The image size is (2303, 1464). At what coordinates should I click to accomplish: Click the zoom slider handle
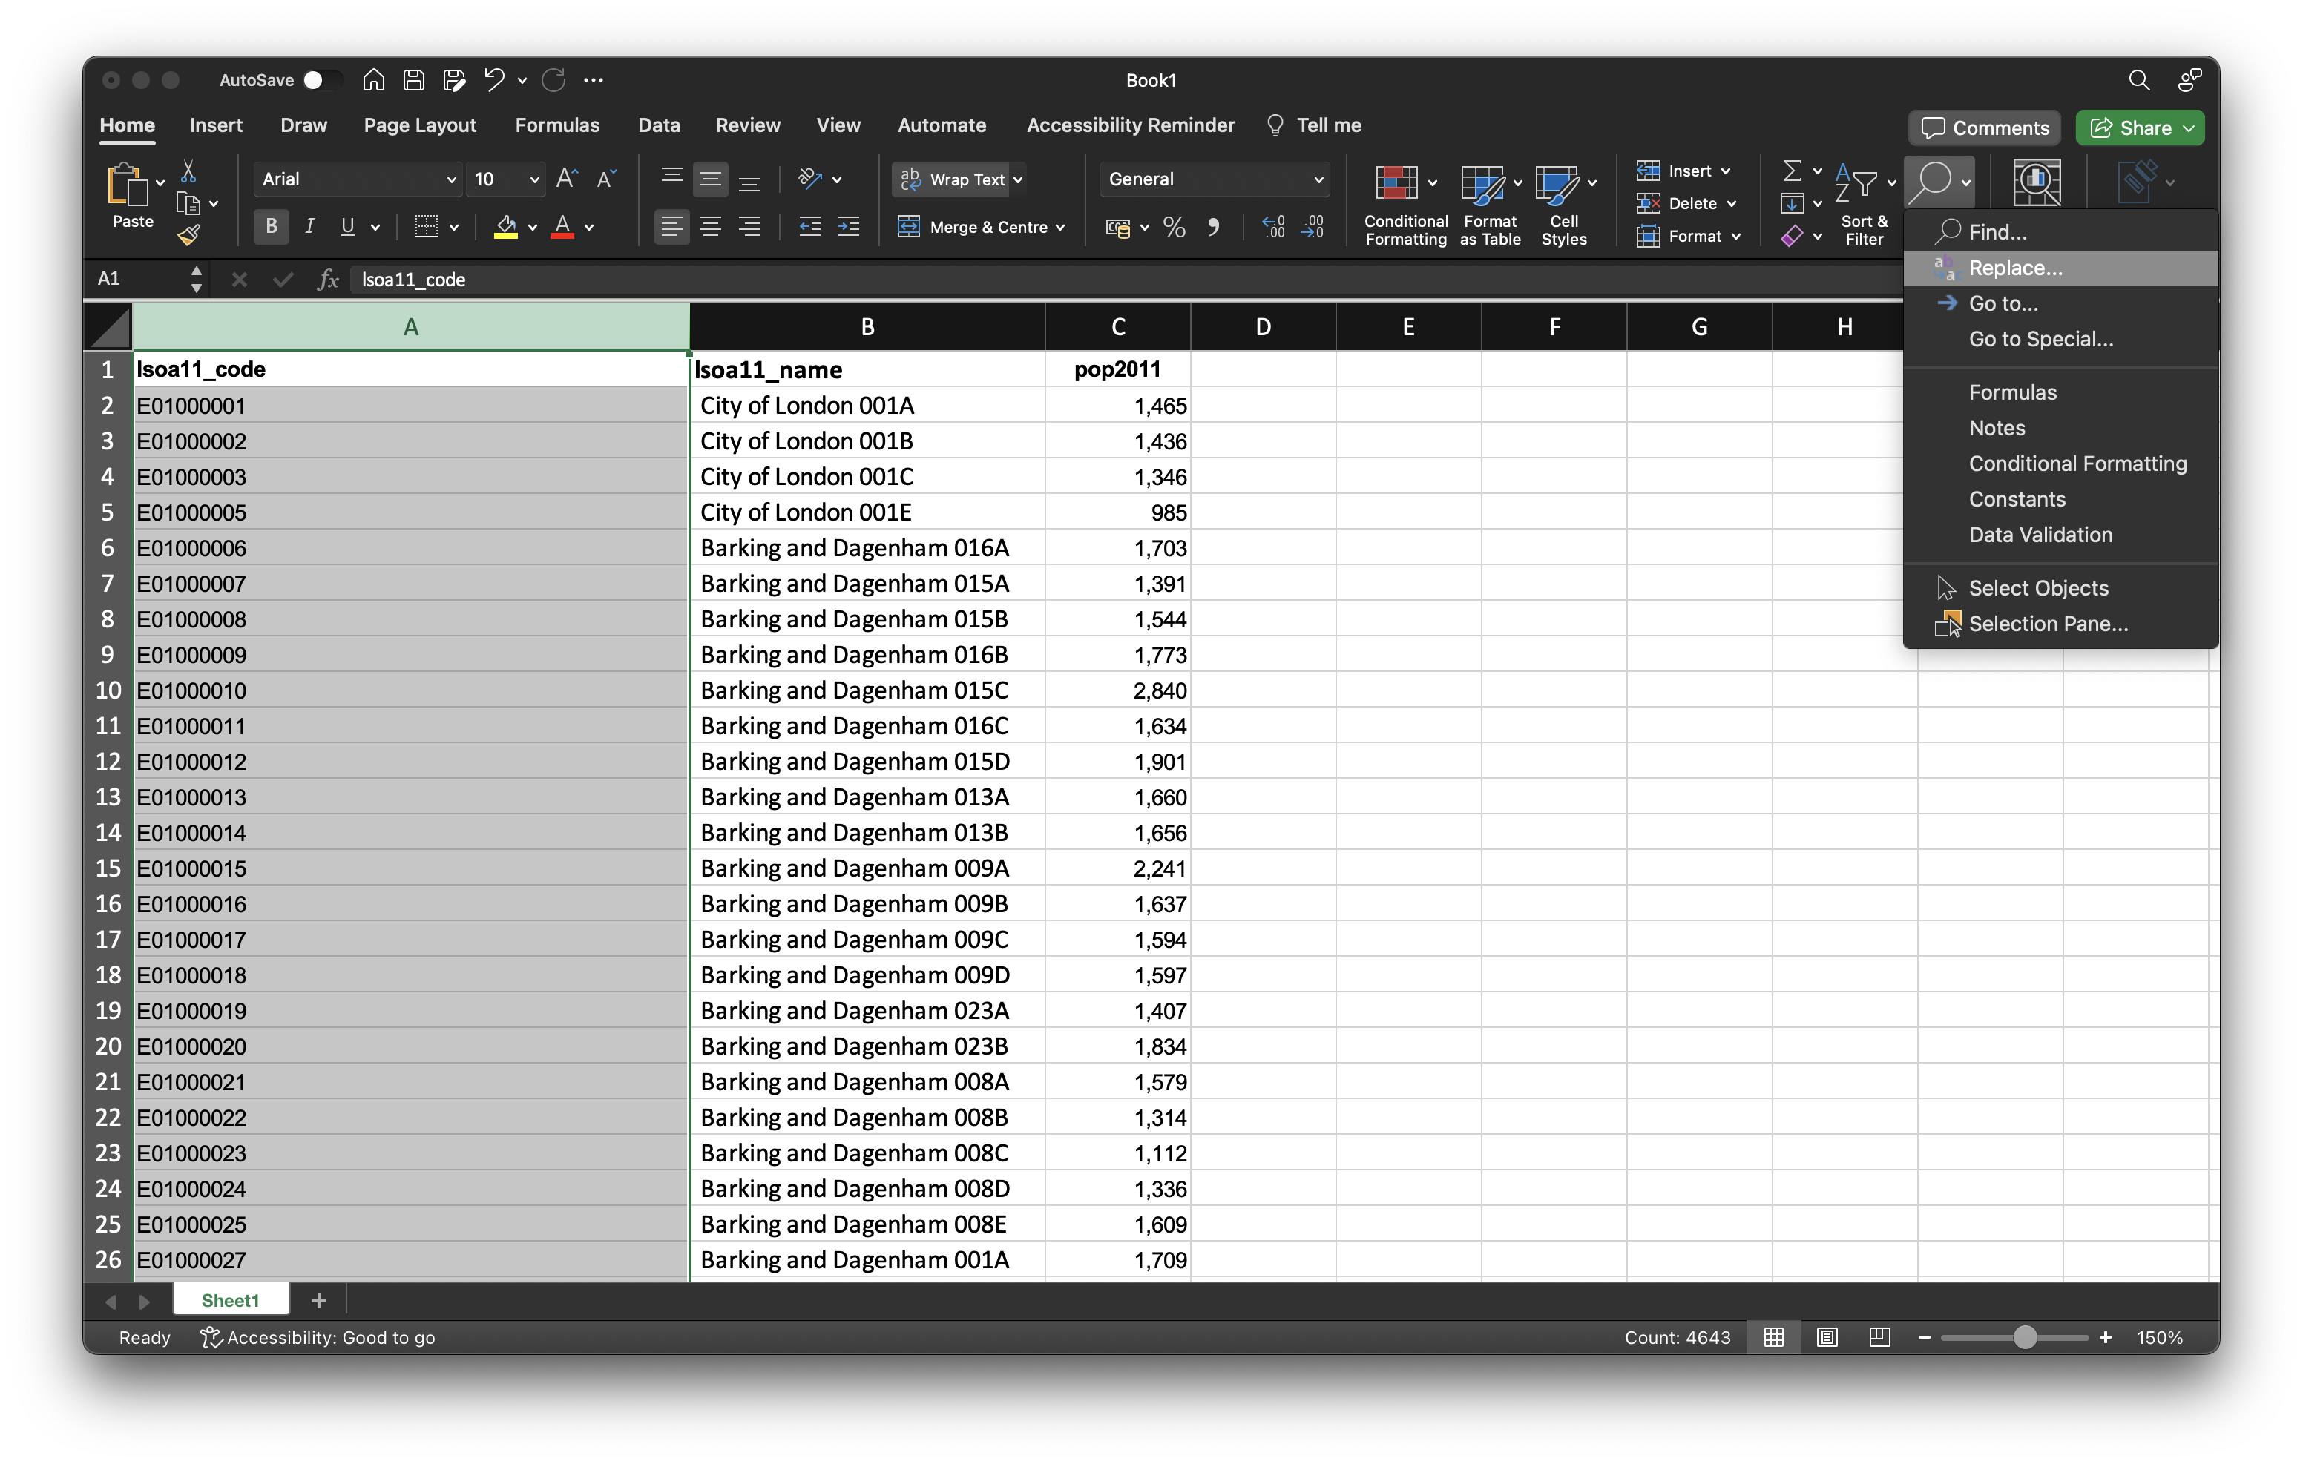point(2024,1337)
